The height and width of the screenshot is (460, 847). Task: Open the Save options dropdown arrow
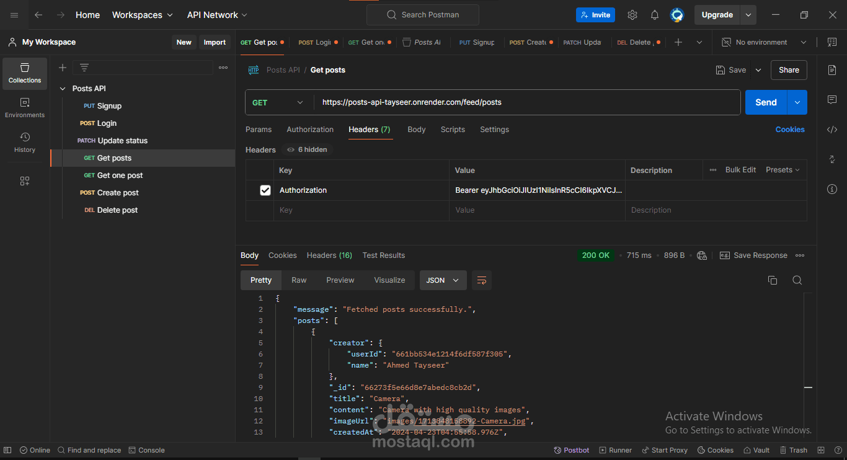(758, 70)
